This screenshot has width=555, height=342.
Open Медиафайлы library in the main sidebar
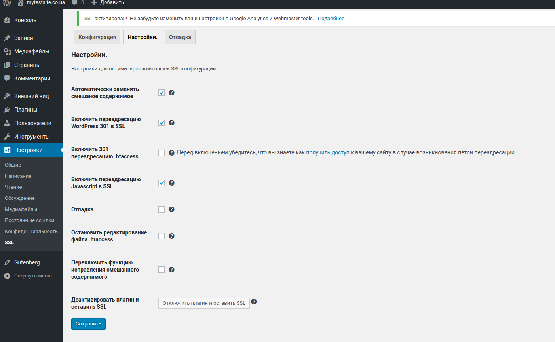tap(32, 51)
